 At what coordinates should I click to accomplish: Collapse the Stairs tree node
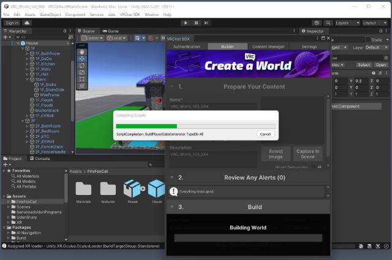pos(27,80)
